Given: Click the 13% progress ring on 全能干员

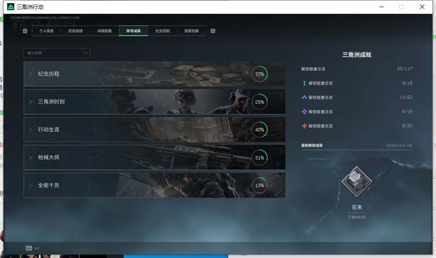Looking at the screenshot, I should [260, 185].
